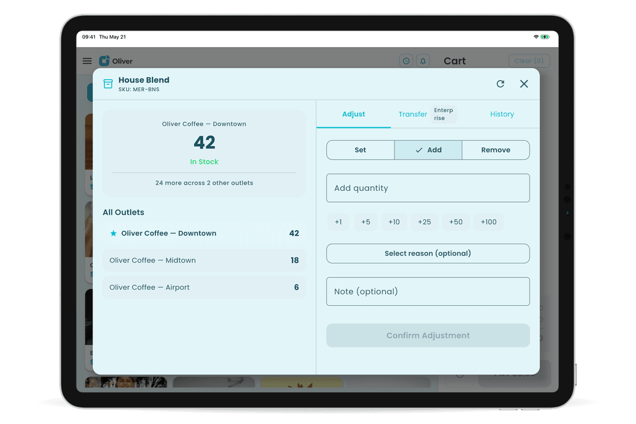Click the Wi-Fi icon in status bar
Viewport: 636px width, 424px height.
[x=536, y=37]
